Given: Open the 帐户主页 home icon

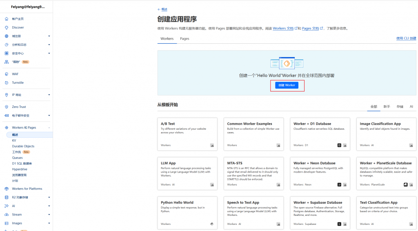Looking at the screenshot, I should point(7,19).
